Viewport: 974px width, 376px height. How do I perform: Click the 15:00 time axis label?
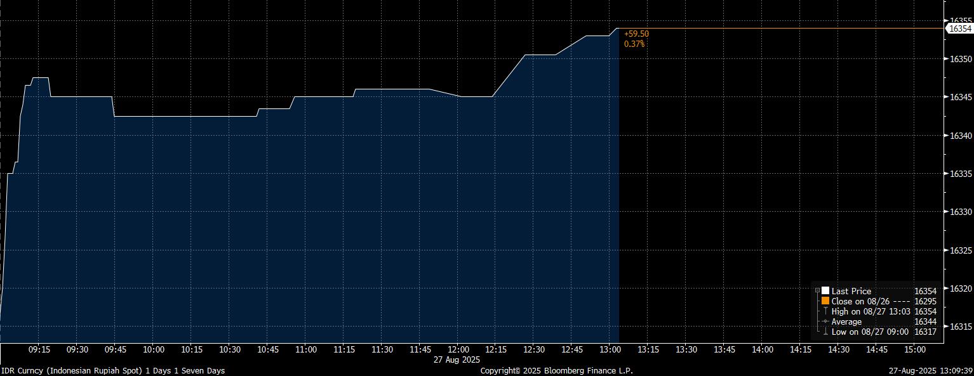[x=914, y=349]
